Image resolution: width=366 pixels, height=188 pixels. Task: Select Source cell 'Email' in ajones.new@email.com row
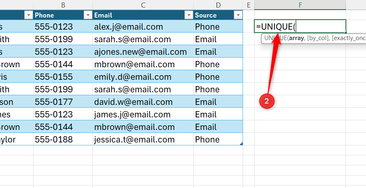tap(218, 51)
